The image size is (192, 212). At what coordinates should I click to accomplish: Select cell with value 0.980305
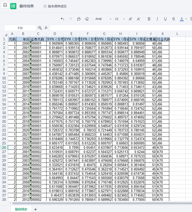[71, 43]
